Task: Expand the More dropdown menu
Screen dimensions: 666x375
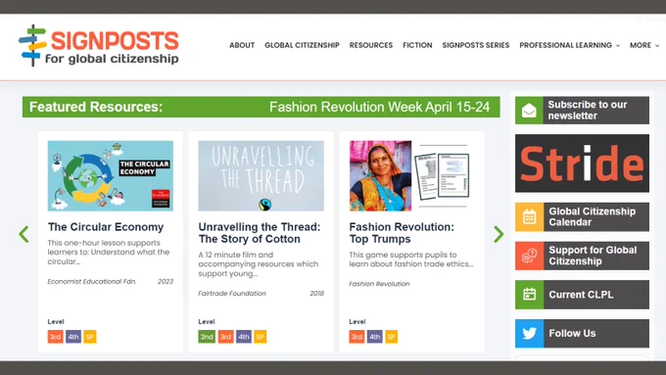Action: [644, 45]
